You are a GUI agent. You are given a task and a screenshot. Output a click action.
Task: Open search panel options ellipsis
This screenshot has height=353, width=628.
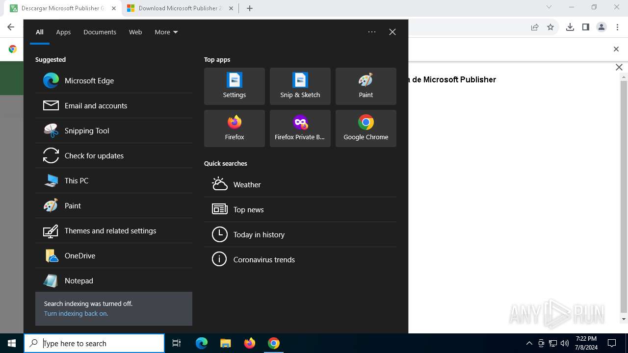(x=372, y=32)
